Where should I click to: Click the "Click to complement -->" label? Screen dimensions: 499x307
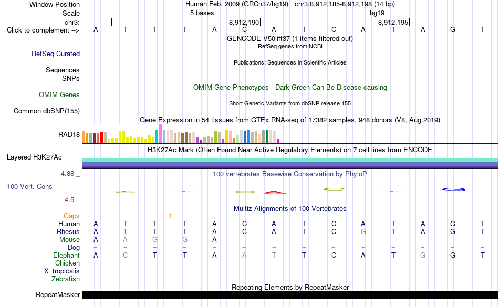tap(43, 30)
